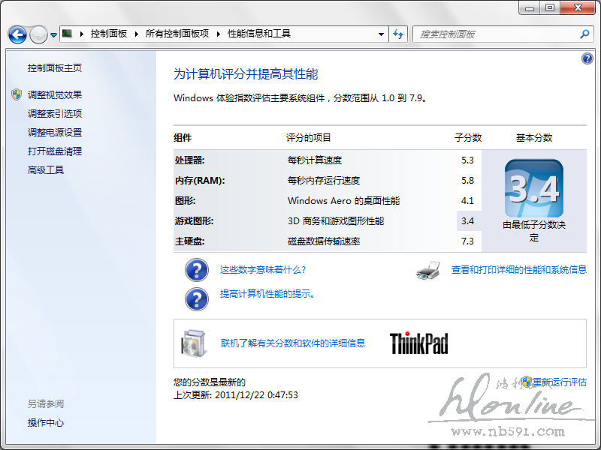This screenshot has height=450, width=601.
Task: Open 控制面板主页 in the sidebar
Action: point(55,68)
